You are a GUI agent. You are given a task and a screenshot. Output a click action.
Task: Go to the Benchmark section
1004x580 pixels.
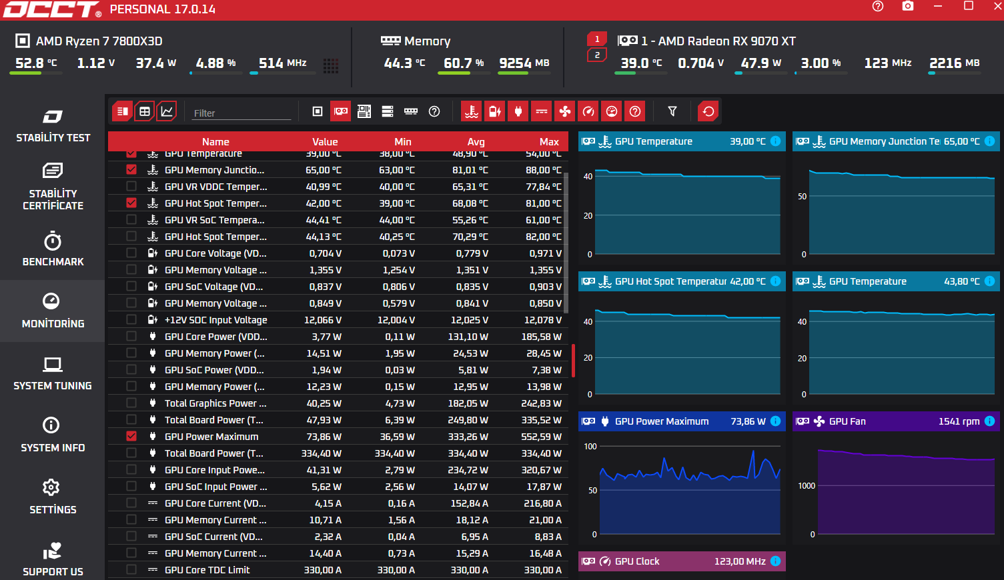53,249
